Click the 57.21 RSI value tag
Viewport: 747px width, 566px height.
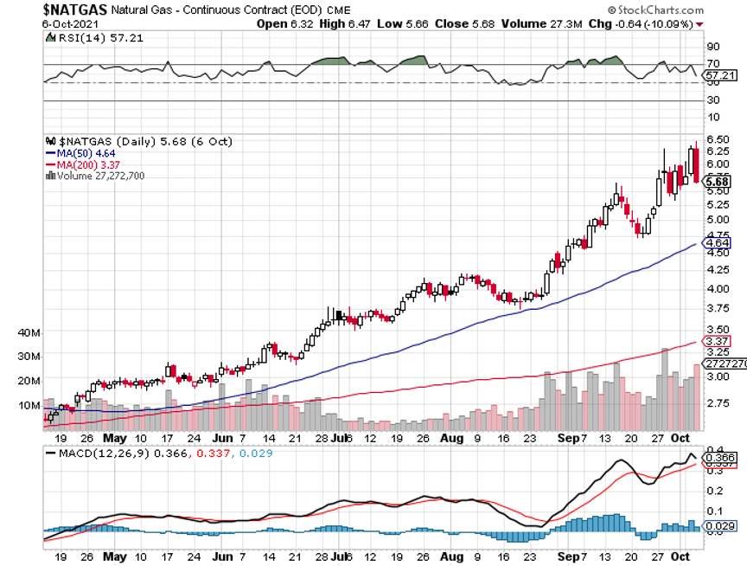coord(720,76)
